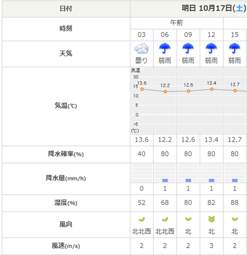Viewport: 247px width, 255px height.
Task: Click the 15 hour column header
Action: tap(235, 35)
